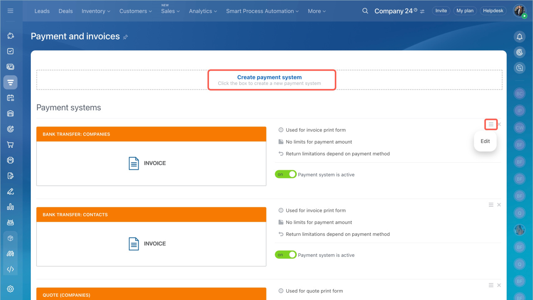Go to the Leads tab
The height and width of the screenshot is (300, 533).
point(42,11)
